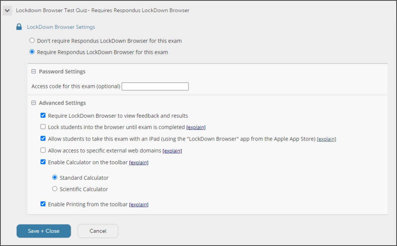The image size is (397, 246).
Task: Enable locking students into the browser until exam completion
Action: click(43, 127)
